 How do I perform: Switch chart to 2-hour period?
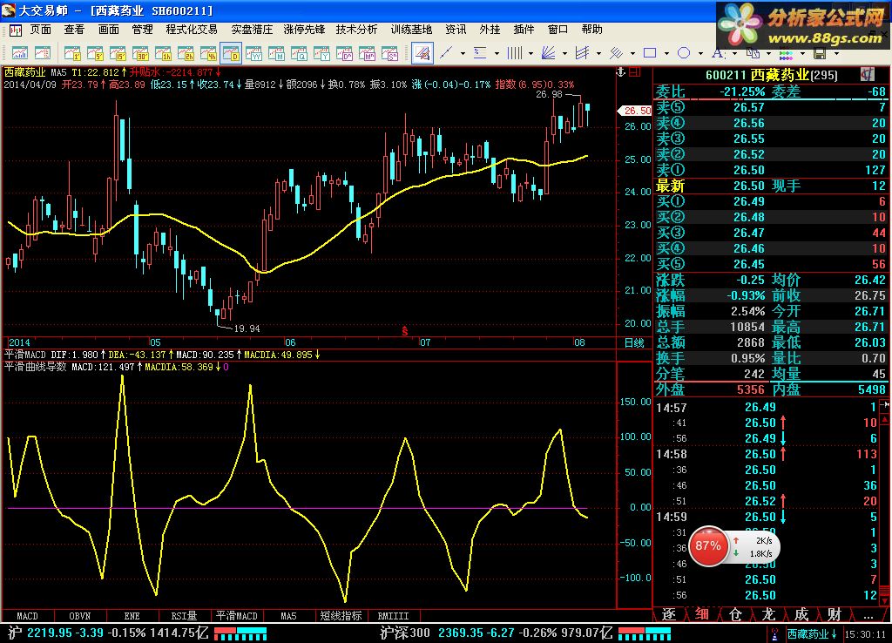186,53
